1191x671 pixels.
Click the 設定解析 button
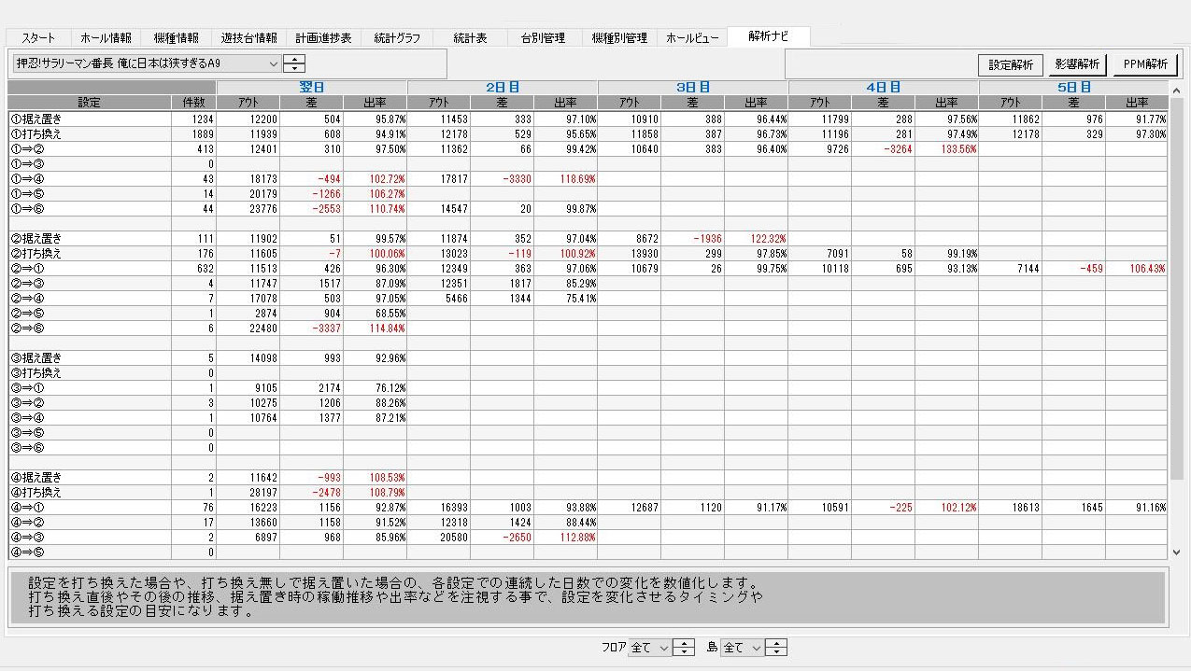pyautogui.click(x=1011, y=65)
